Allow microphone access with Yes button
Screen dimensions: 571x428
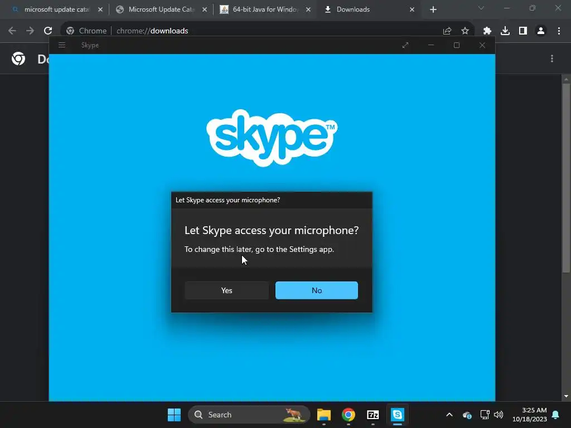226,290
